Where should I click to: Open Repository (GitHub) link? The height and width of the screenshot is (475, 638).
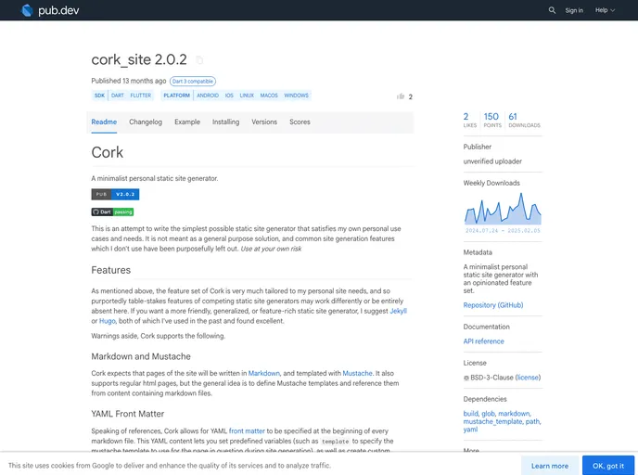pyautogui.click(x=492, y=305)
